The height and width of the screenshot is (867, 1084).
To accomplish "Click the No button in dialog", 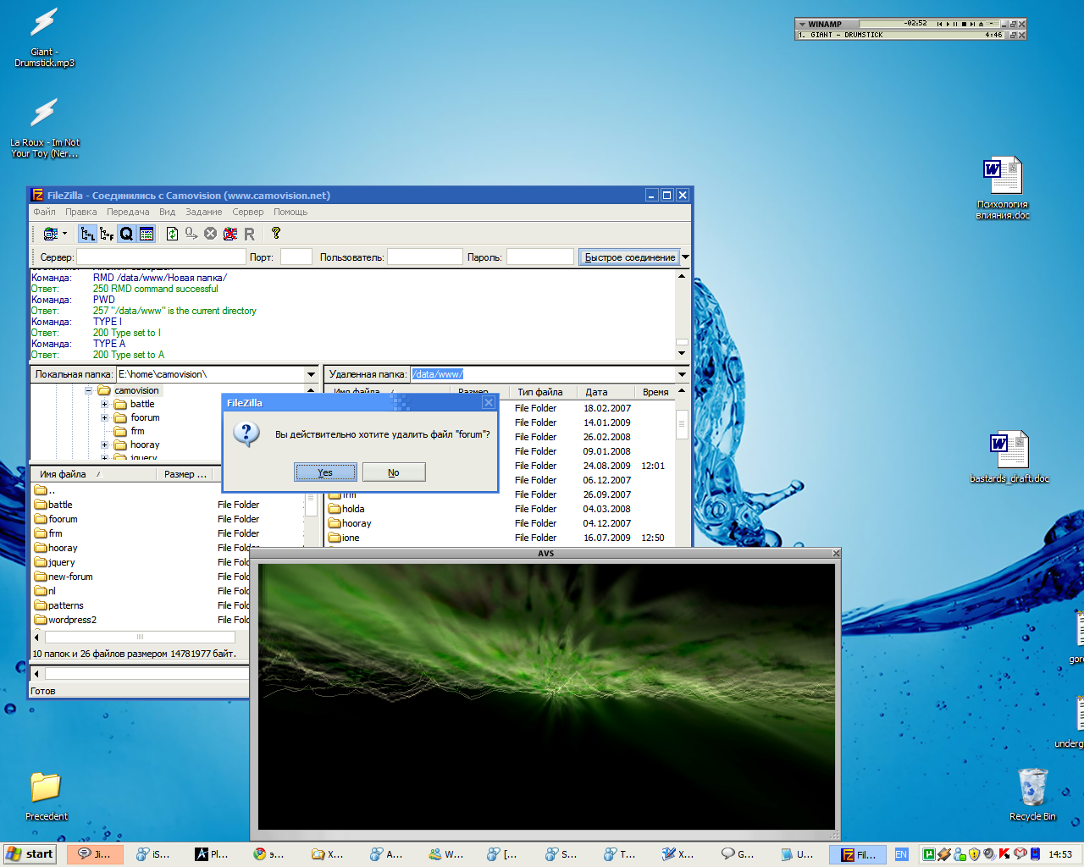I will pyautogui.click(x=394, y=472).
